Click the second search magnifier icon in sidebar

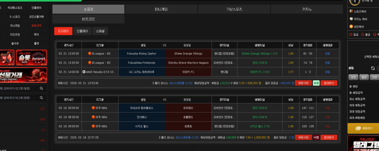pos(41,98)
